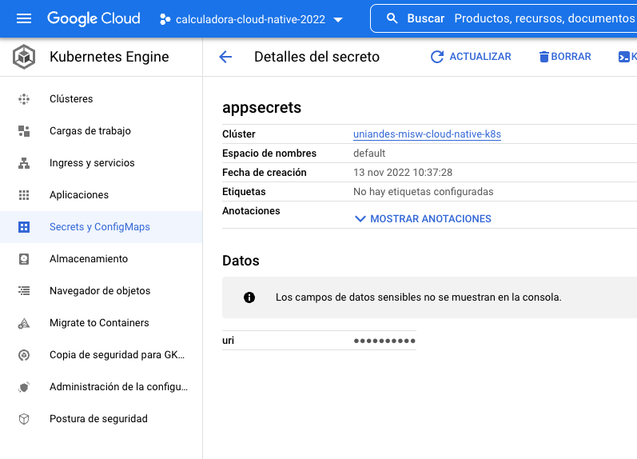Click the Almacenamiento disk icon

click(x=24, y=259)
